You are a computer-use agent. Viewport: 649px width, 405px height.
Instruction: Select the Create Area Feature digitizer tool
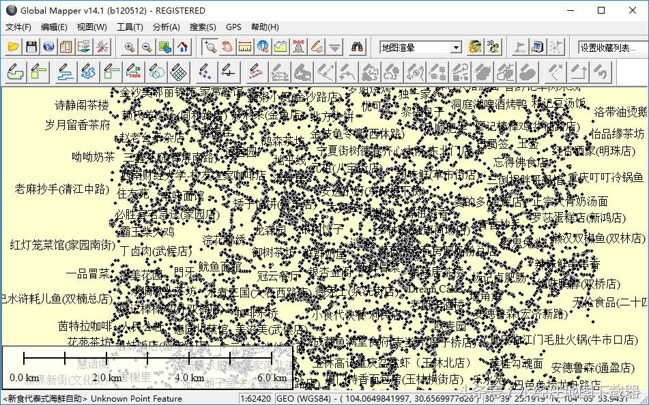16,71
